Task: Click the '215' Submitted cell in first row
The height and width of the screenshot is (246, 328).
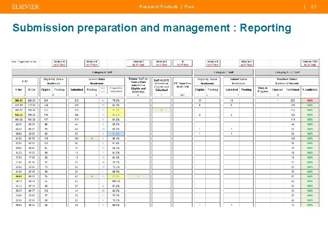Action: (77, 101)
